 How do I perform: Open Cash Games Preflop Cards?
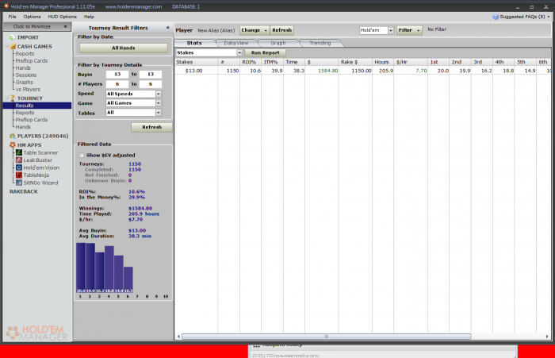32,61
